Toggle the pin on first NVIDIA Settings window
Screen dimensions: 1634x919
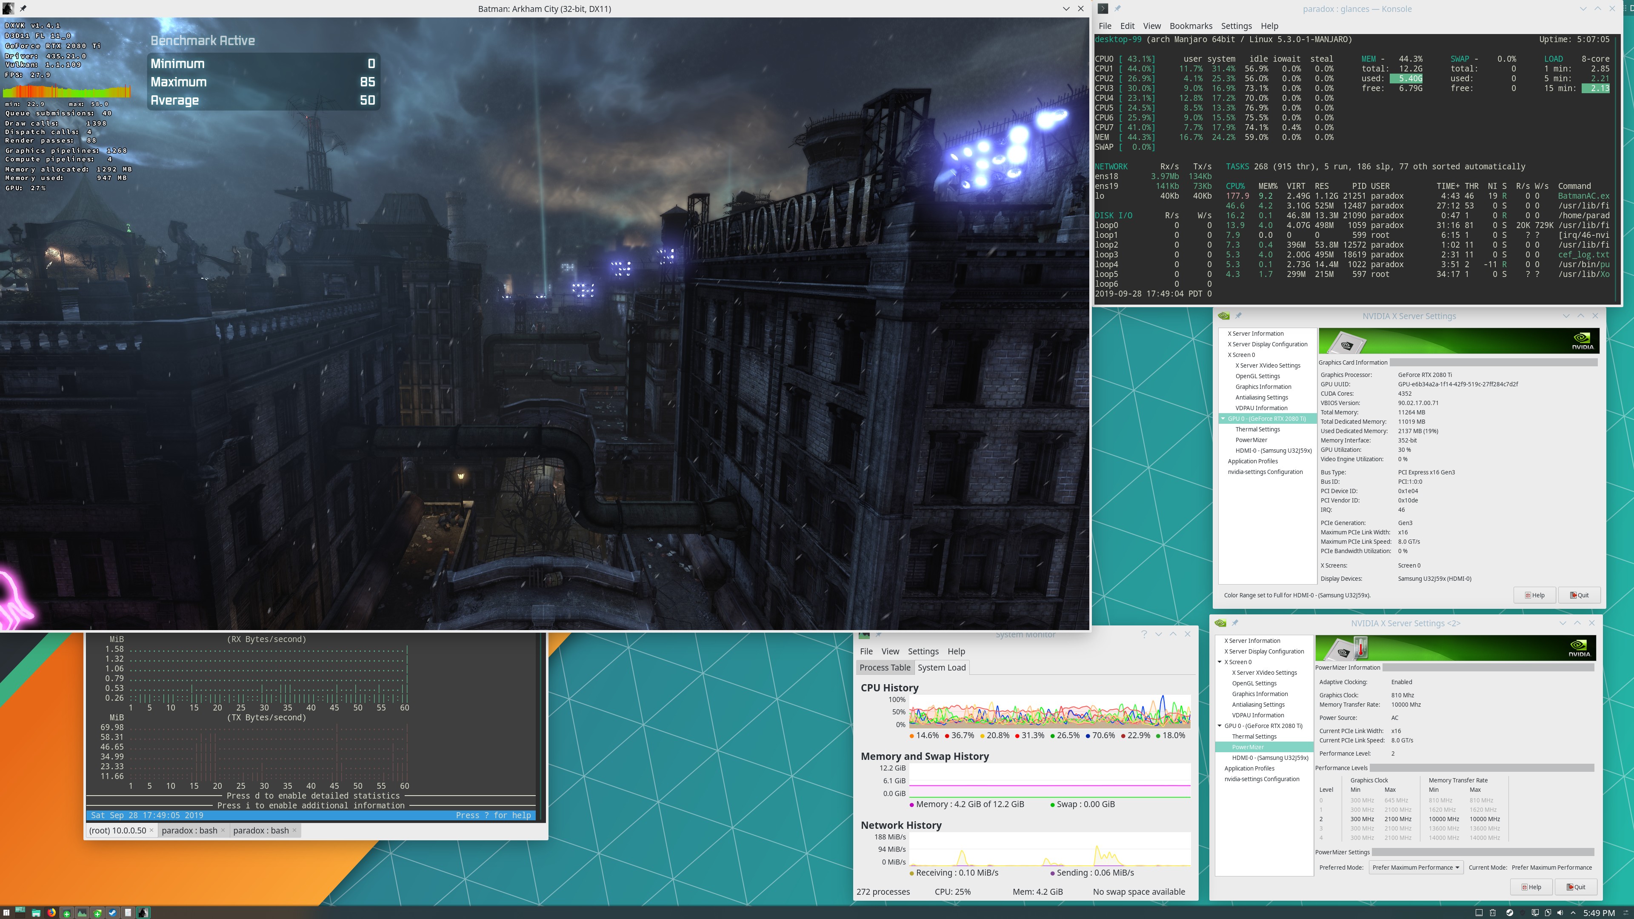click(x=1238, y=316)
